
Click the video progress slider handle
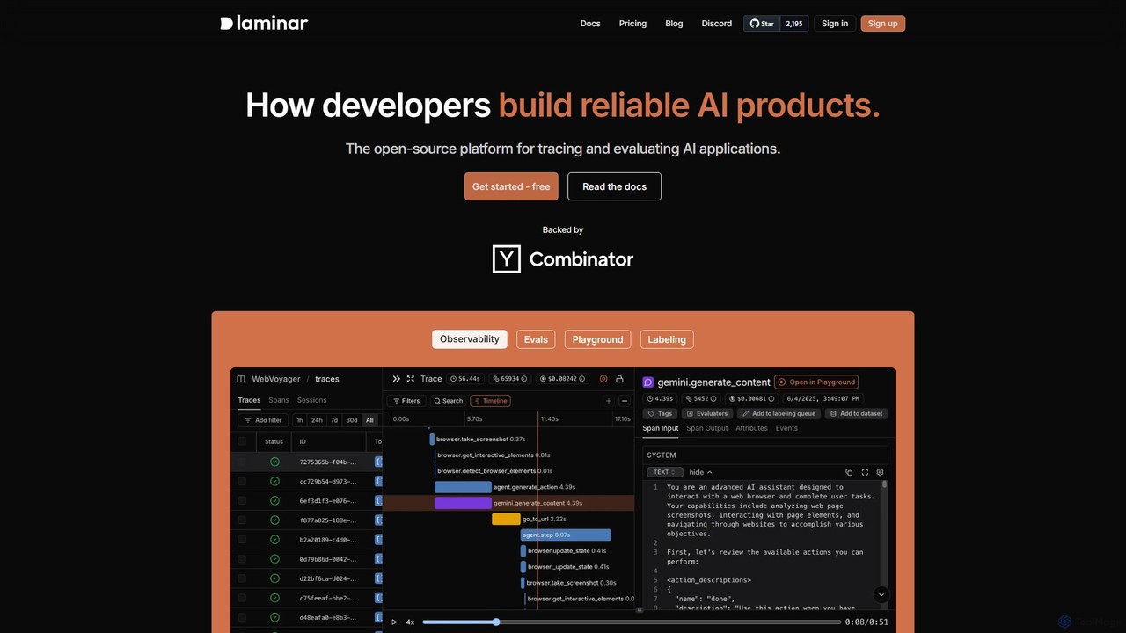click(496, 622)
